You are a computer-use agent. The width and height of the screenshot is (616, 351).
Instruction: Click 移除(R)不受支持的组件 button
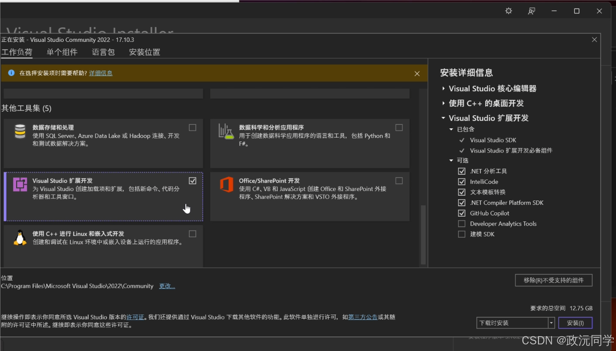coord(554,280)
